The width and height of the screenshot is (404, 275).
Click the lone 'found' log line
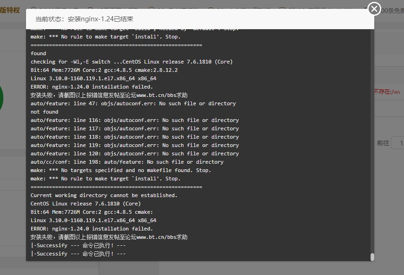pyautogui.click(x=39, y=53)
